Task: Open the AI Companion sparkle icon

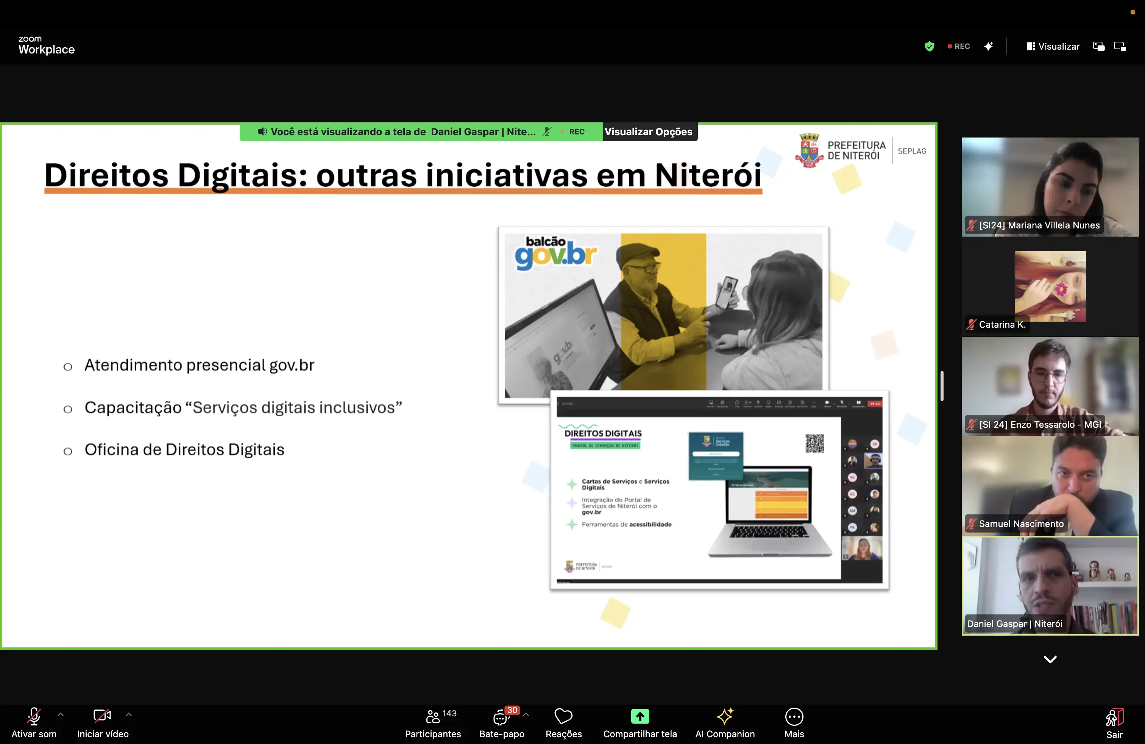Action: click(725, 717)
